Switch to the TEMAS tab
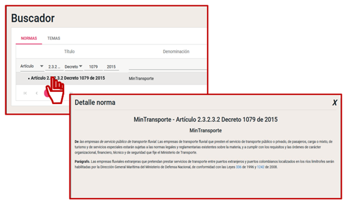The height and width of the screenshot is (207, 346). [x=53, y=38]
